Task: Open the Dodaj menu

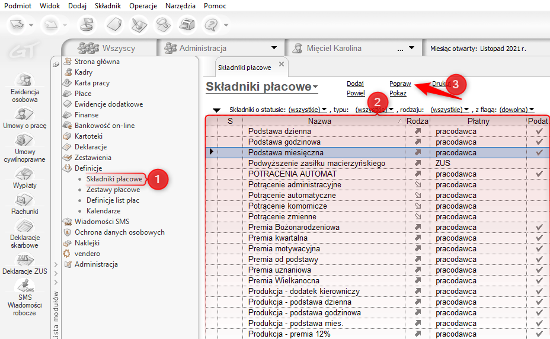Action: click(78, 5)
